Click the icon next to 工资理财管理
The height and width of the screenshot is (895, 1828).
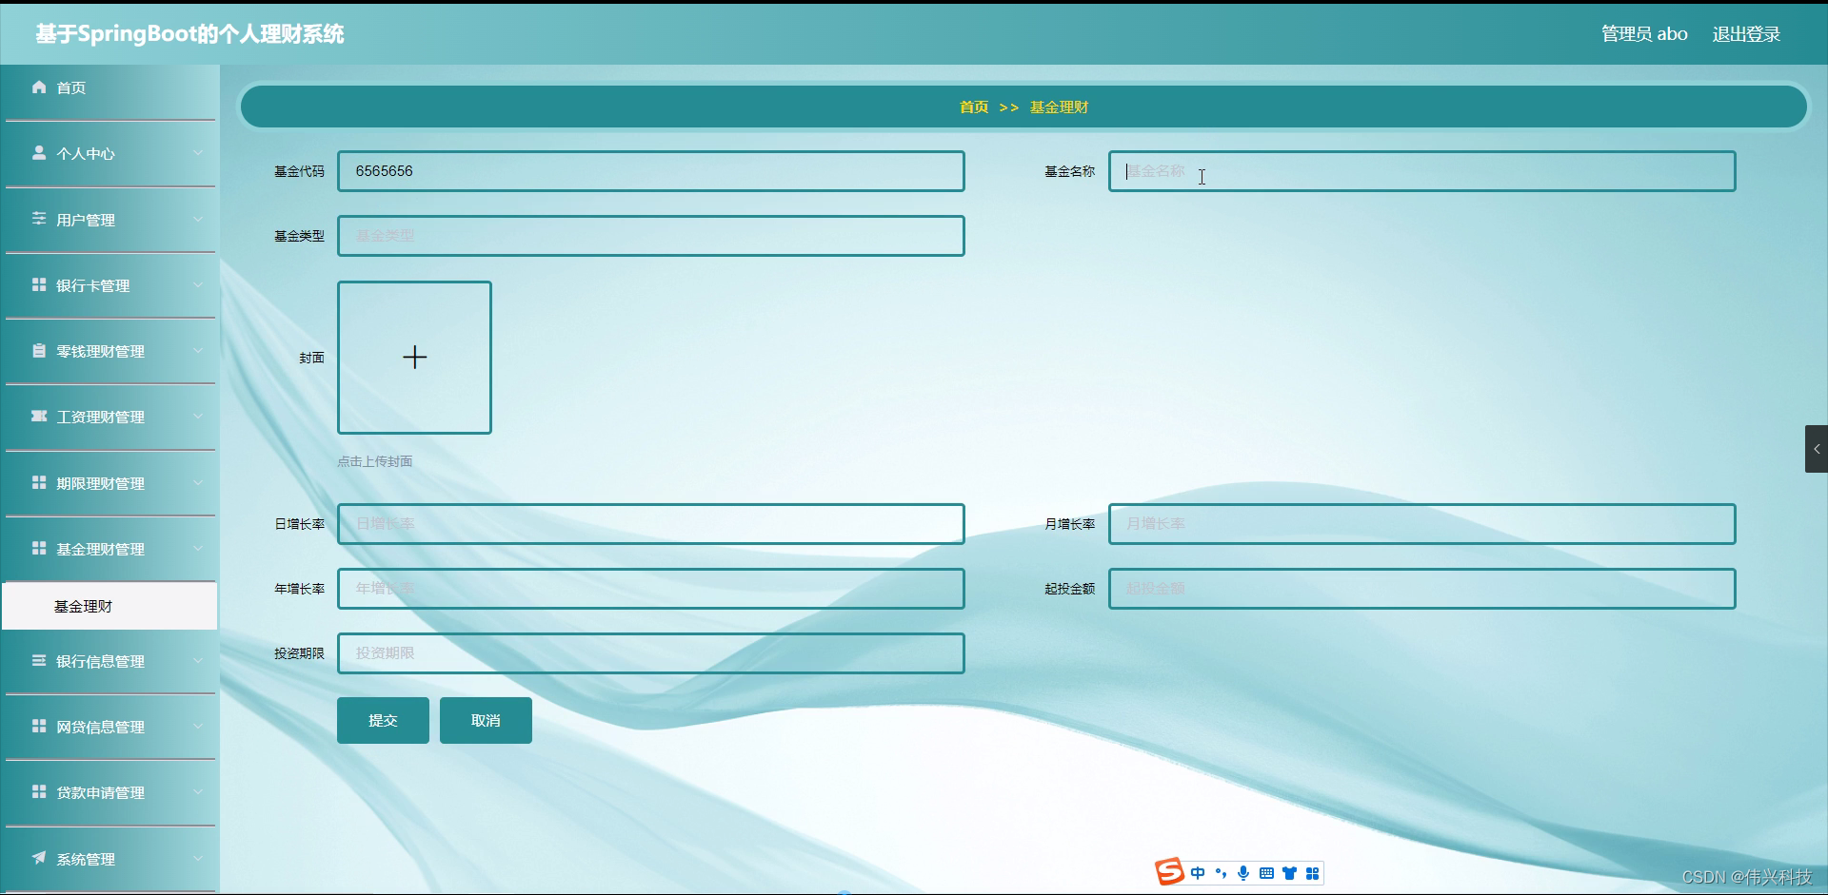click(39, 416)
